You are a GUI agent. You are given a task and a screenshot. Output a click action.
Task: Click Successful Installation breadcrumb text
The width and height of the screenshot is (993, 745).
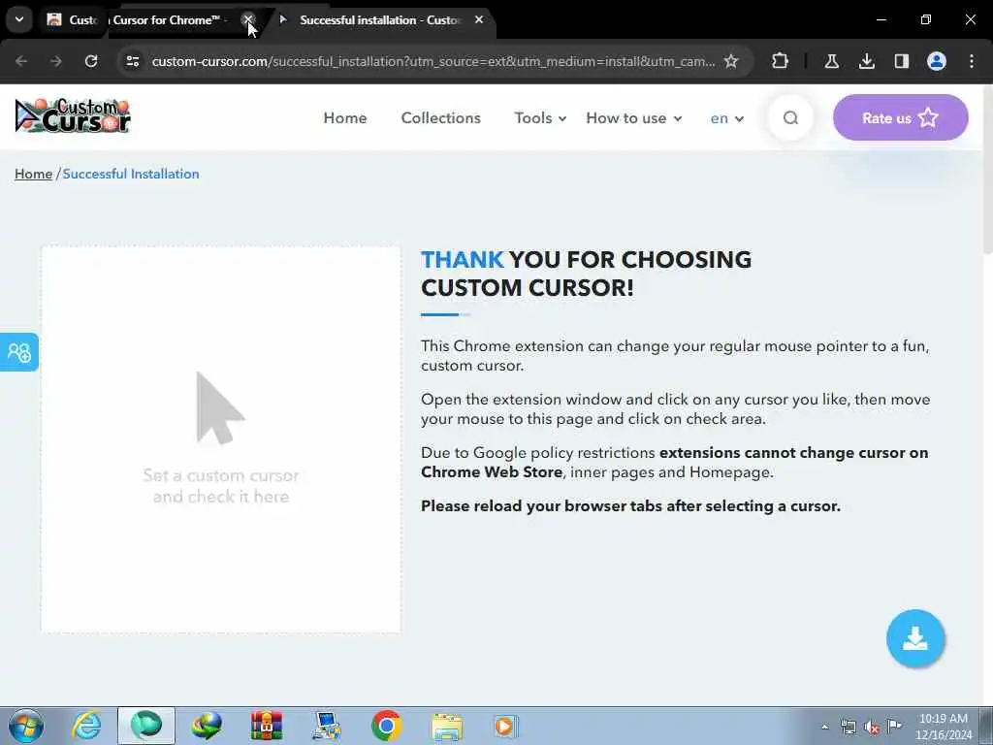pos(131,175)
